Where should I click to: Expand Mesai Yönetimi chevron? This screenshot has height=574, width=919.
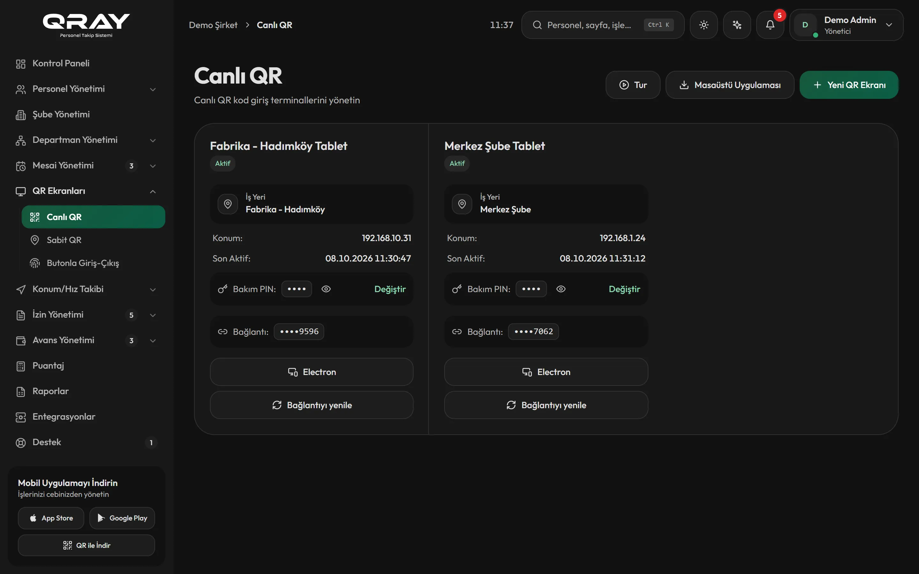point(153,166)
